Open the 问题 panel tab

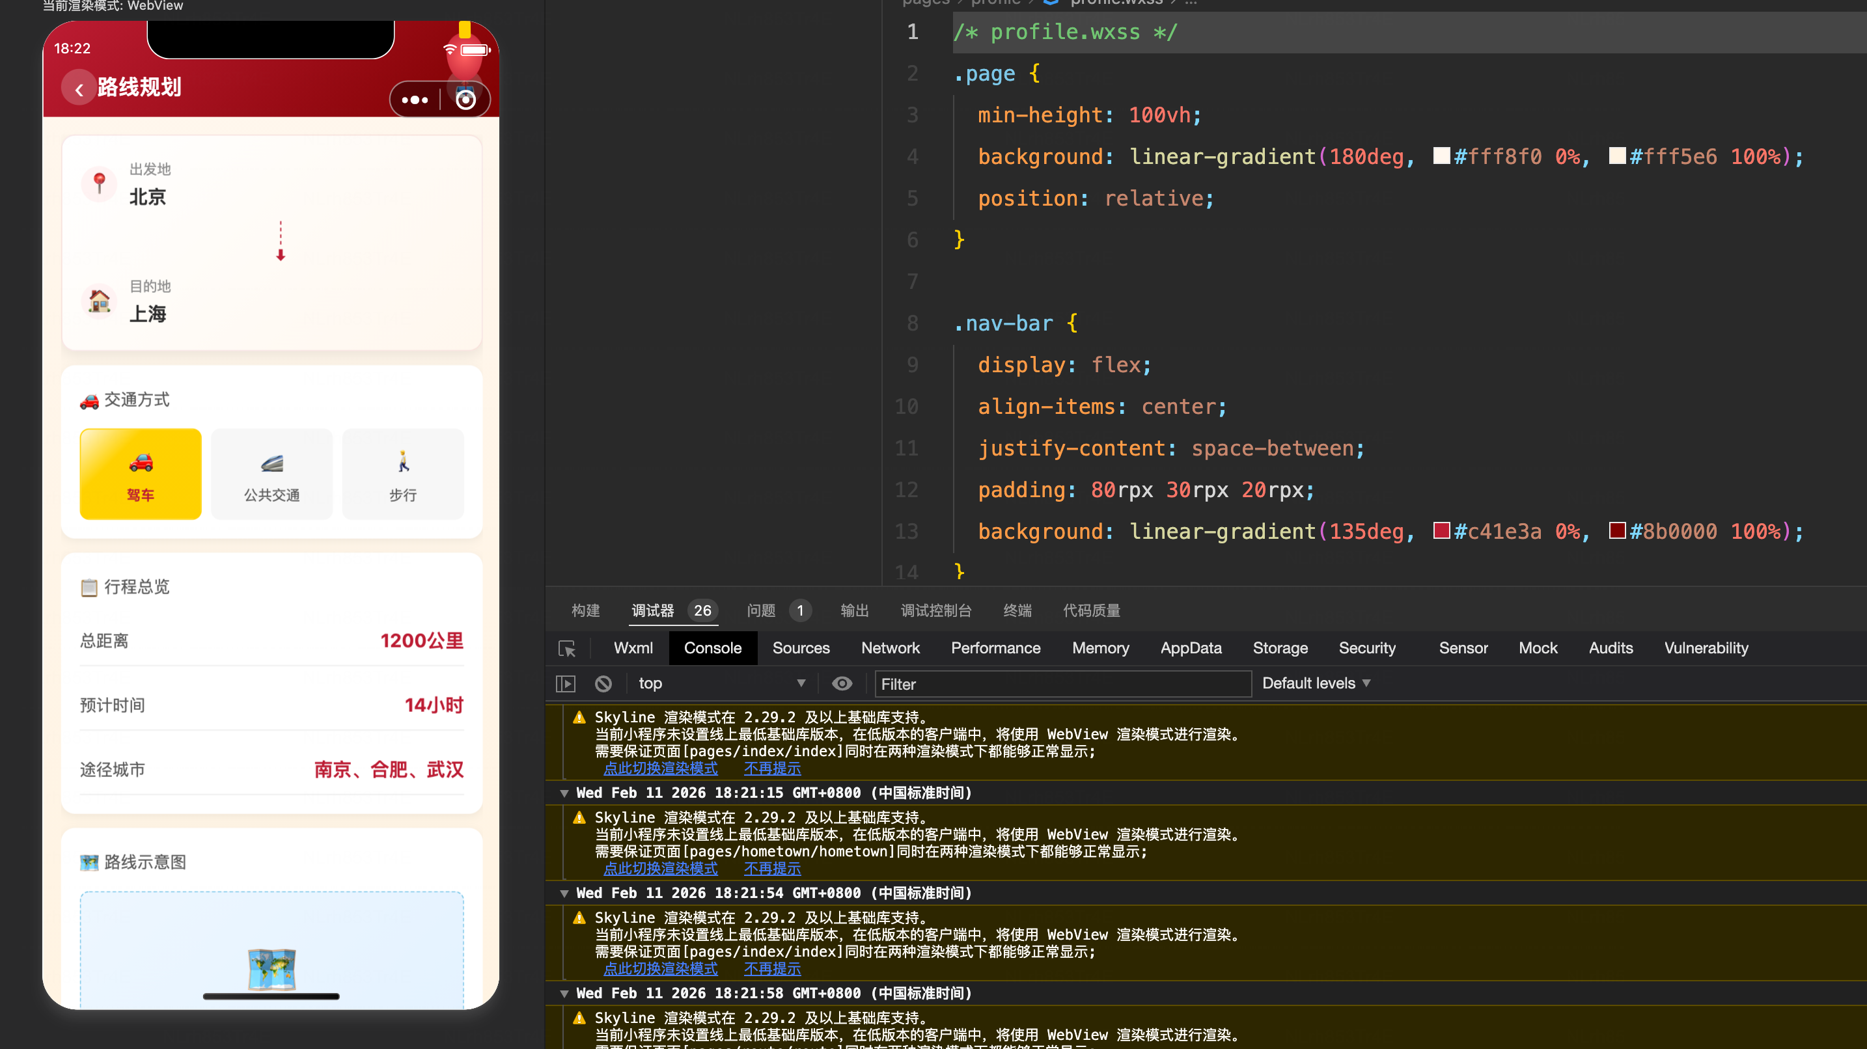tap(761, 610)
